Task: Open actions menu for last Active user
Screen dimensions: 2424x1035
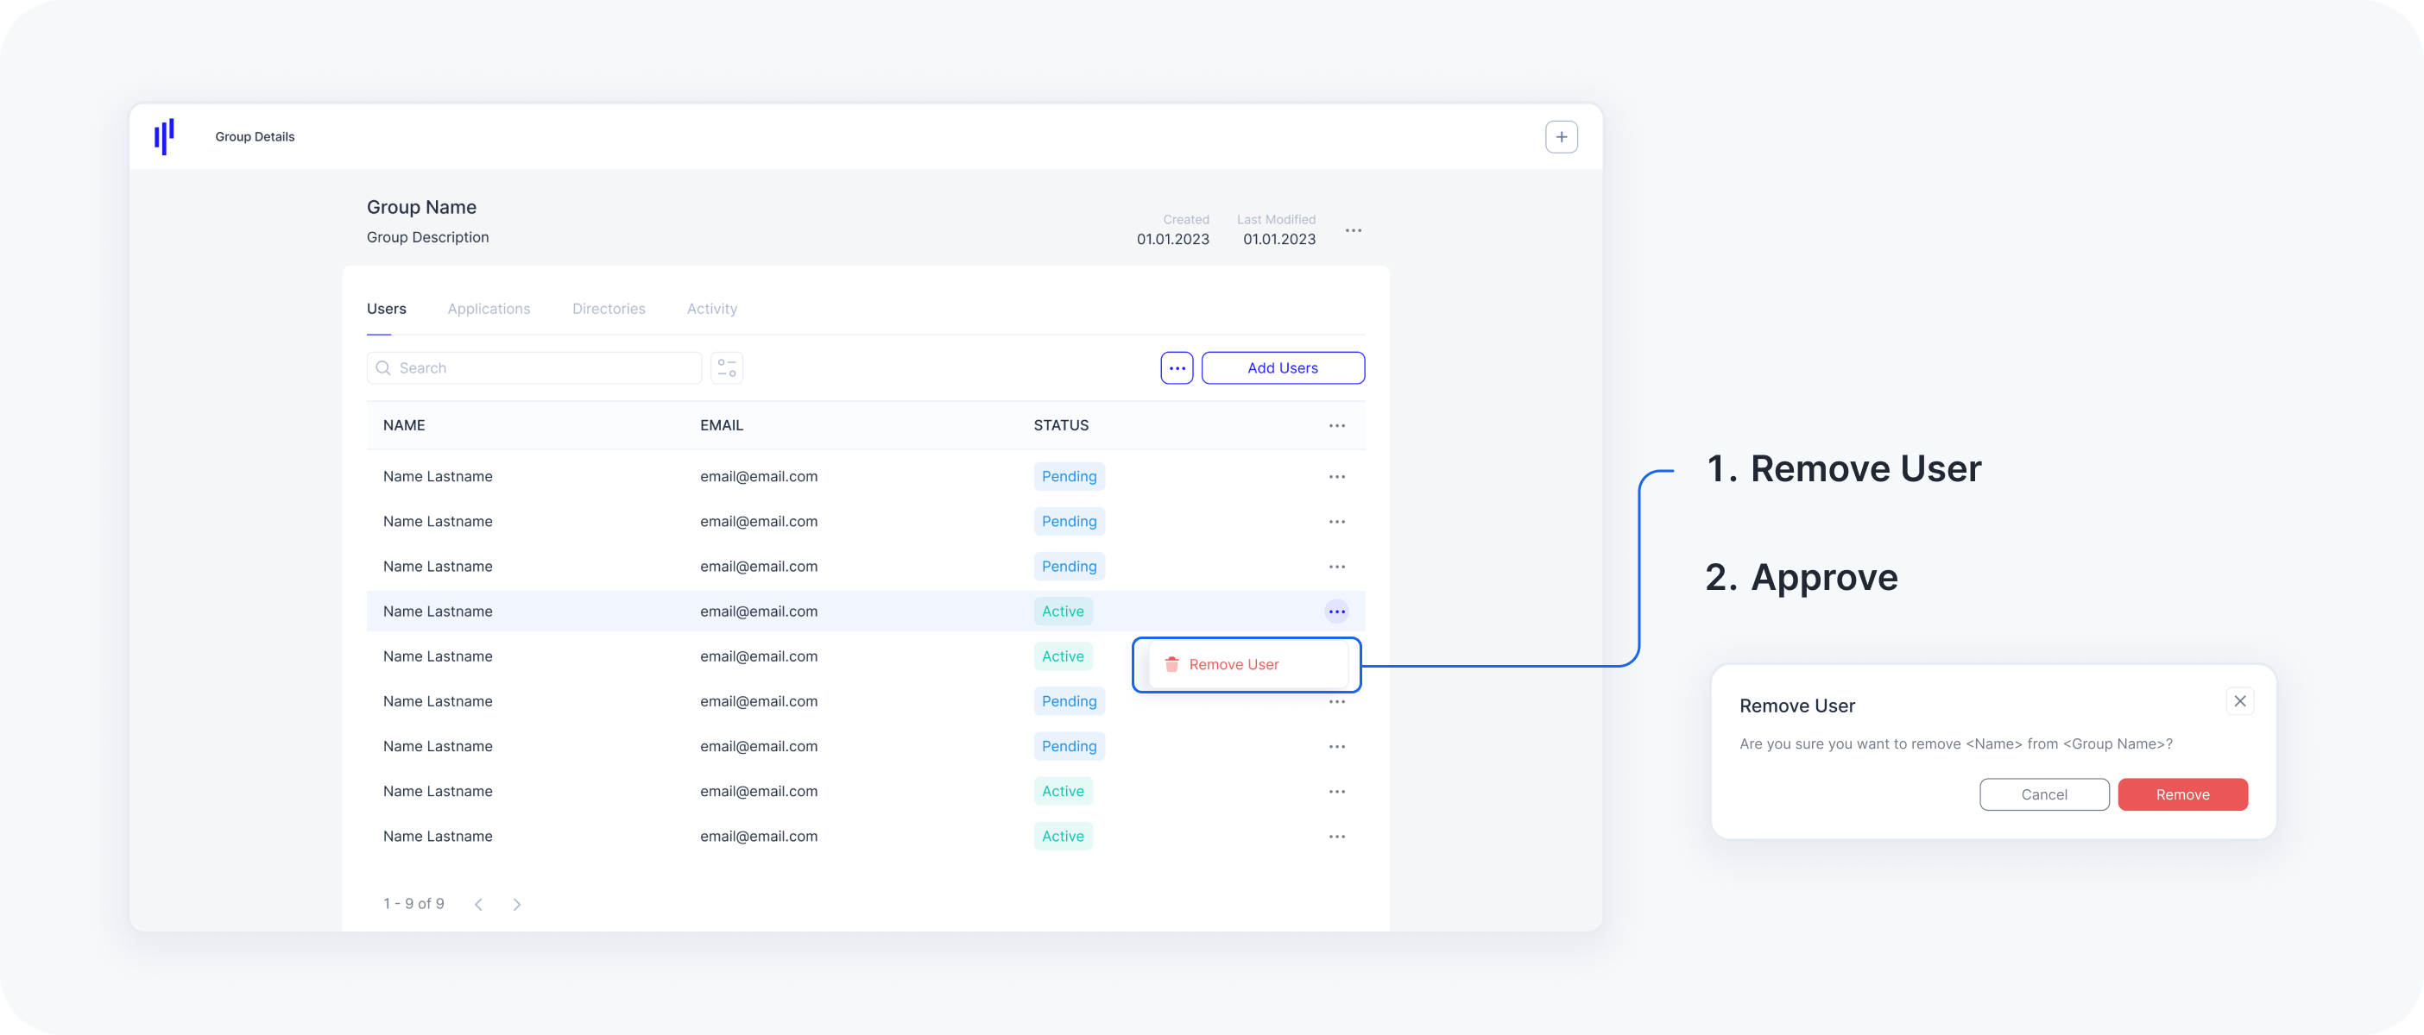Action: 1336,837
